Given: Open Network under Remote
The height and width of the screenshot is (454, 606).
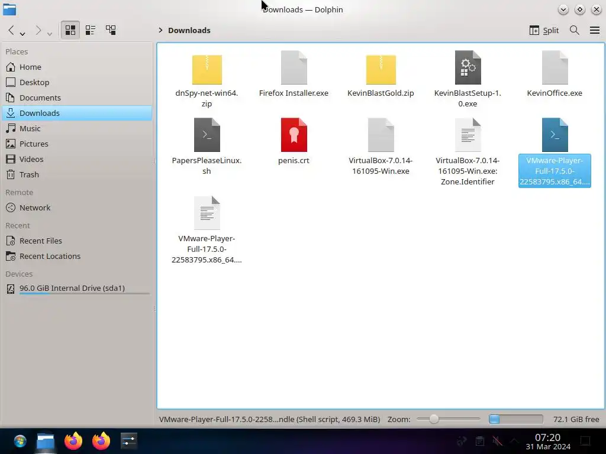Looking at the screenshot, I should (77, 207).
